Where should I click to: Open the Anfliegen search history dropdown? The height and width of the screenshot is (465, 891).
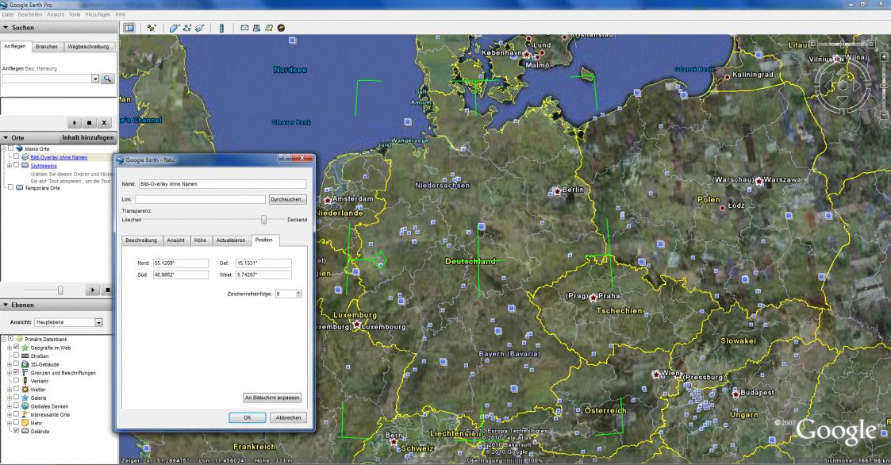tap(96, 79)
